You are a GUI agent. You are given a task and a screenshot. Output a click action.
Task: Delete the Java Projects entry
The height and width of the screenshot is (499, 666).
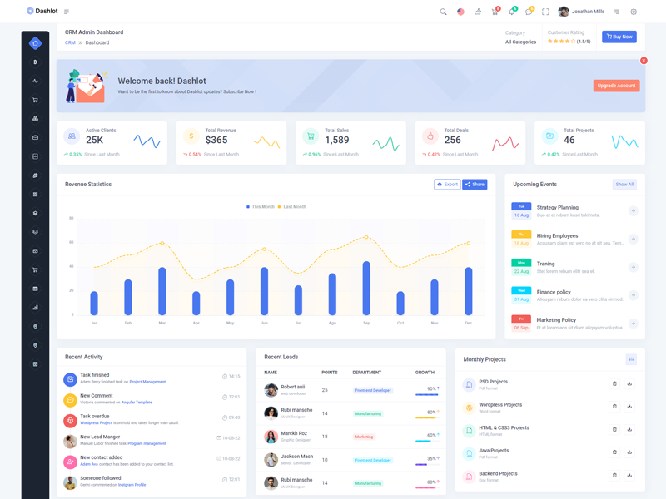(614, 452)
